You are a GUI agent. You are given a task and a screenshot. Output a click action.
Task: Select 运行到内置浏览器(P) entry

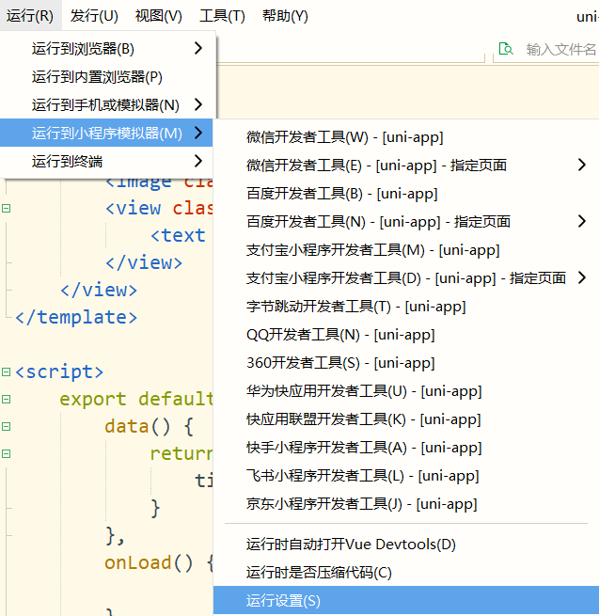(107, 76)
